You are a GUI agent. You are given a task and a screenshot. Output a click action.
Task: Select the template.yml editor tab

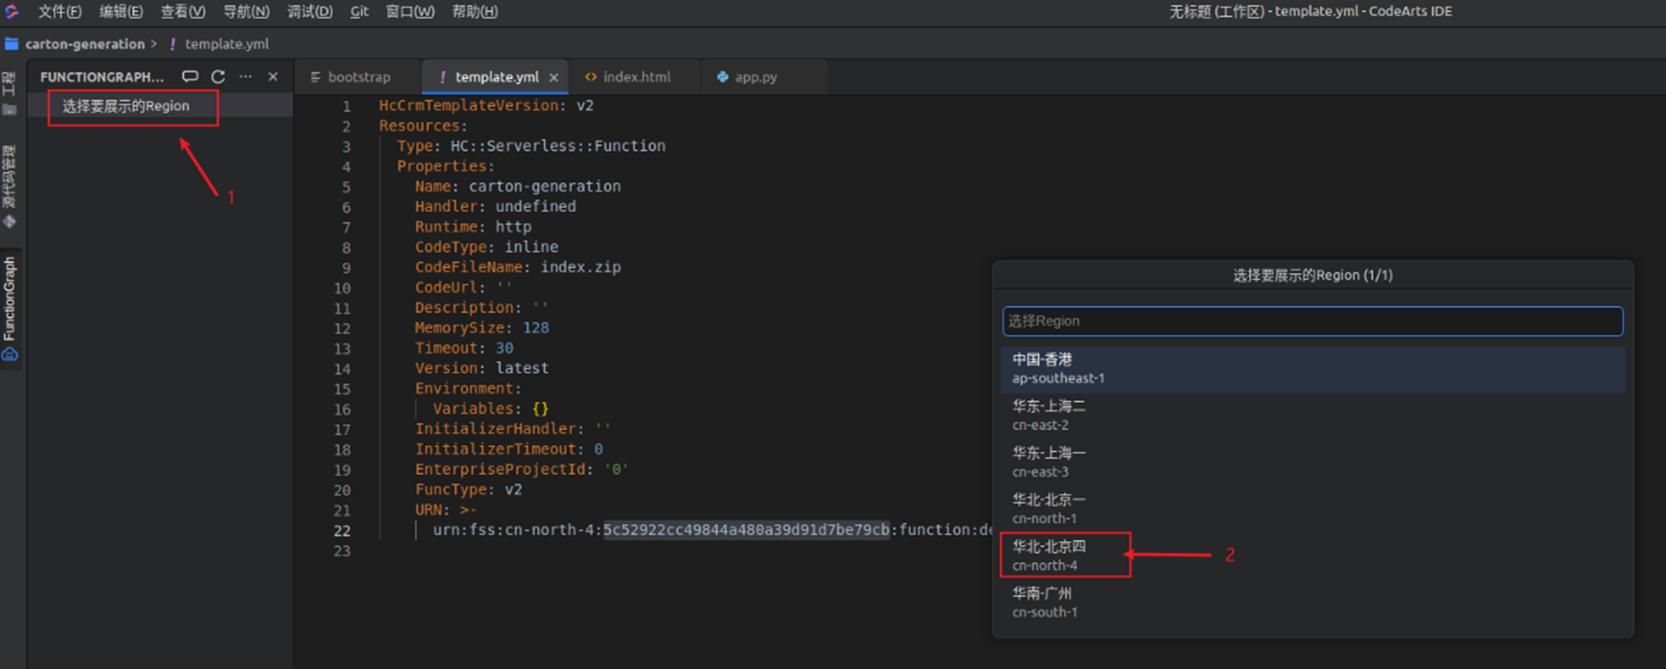coord(496,77)
